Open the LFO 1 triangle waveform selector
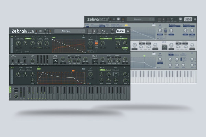 (55, 62)
